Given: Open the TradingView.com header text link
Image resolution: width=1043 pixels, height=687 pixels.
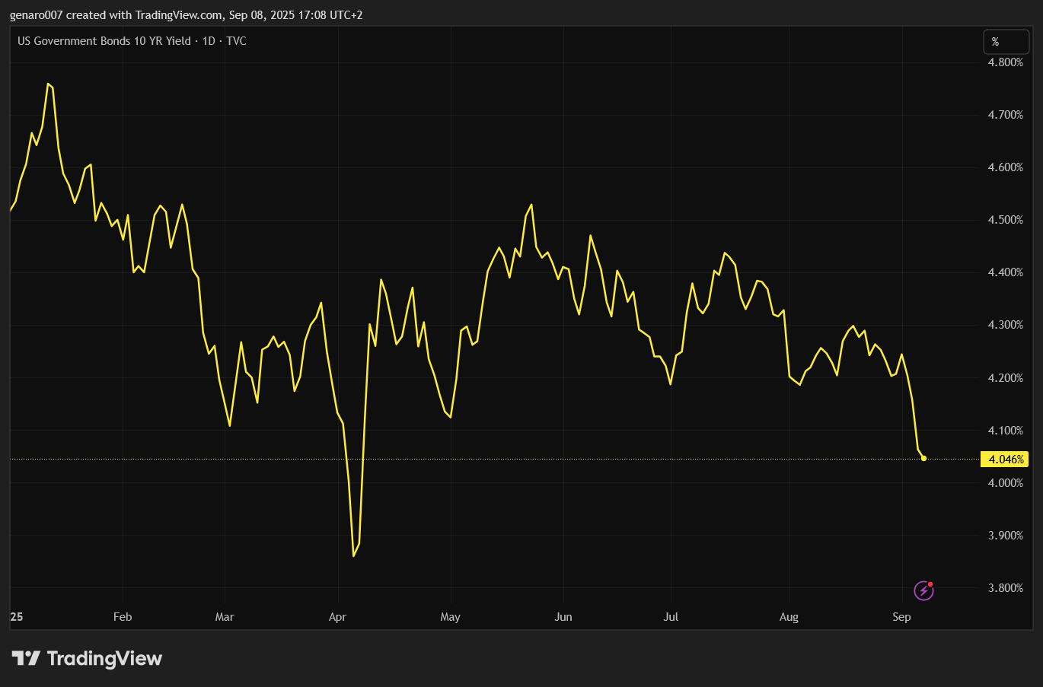Looking at the screenshot, I should coord(179,15).
